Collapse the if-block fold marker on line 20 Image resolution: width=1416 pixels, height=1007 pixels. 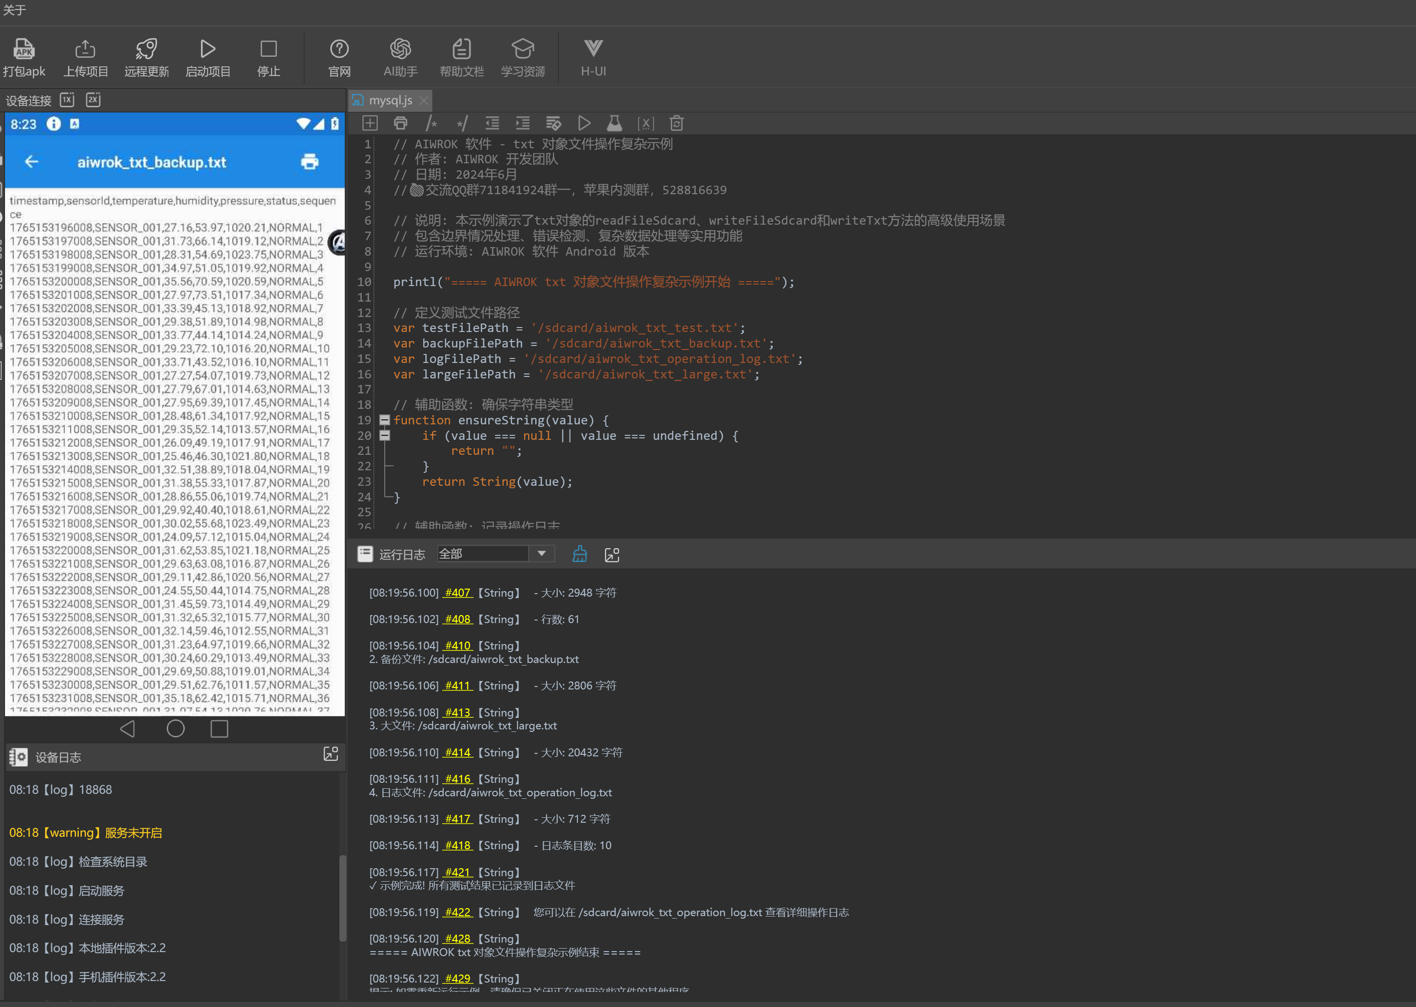click(384, 435)
